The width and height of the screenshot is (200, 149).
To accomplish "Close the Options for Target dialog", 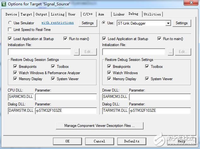I will tap(191, 3).
